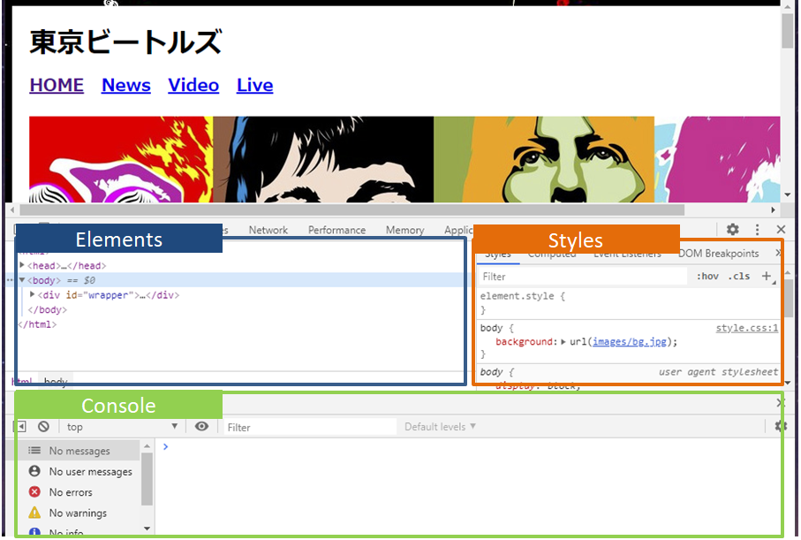Click the No errors list item text
The height and width of the screenshot is (540, 801).
point(71,492)
